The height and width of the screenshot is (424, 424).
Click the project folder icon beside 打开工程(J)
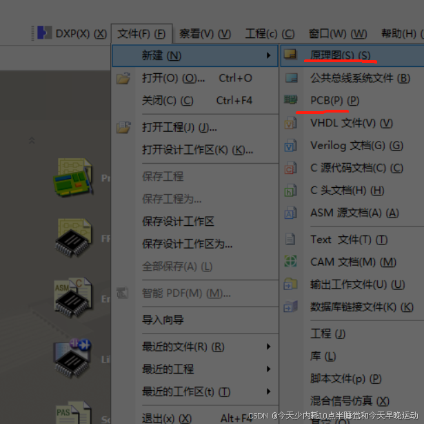123,127
